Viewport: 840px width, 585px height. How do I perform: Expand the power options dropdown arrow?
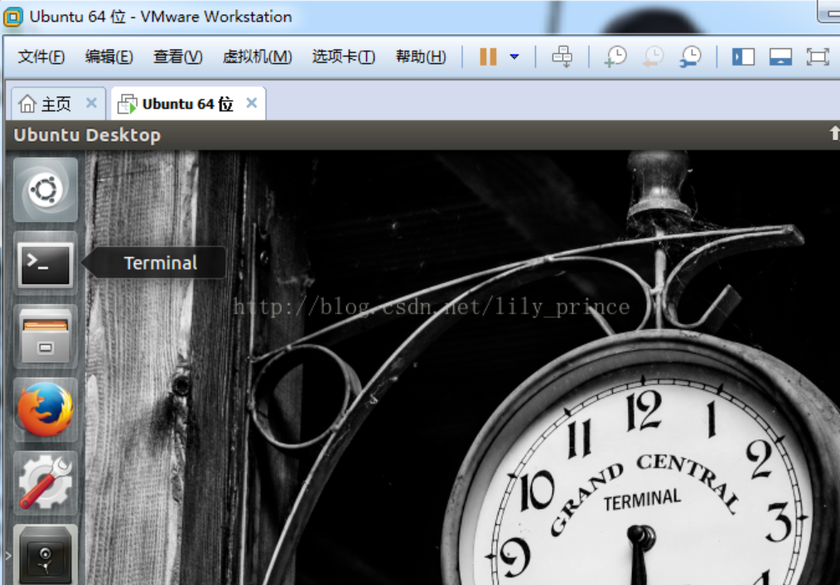click(514, 56)
